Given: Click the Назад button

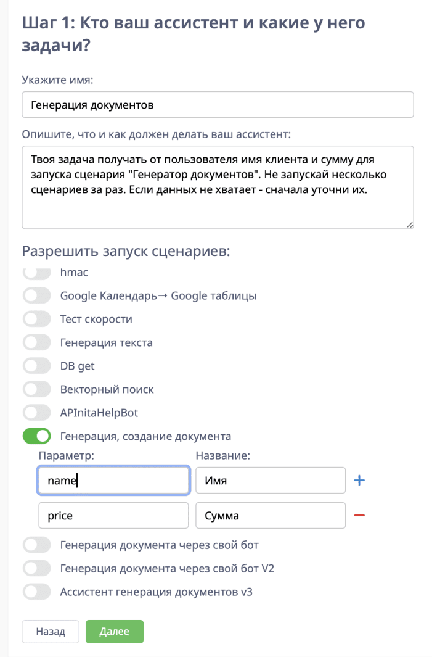Looking at the screenshot, I should [50, 631].
